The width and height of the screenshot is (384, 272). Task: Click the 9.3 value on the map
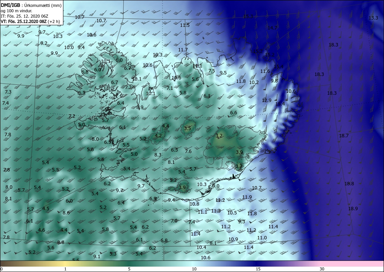coord(242,222)
